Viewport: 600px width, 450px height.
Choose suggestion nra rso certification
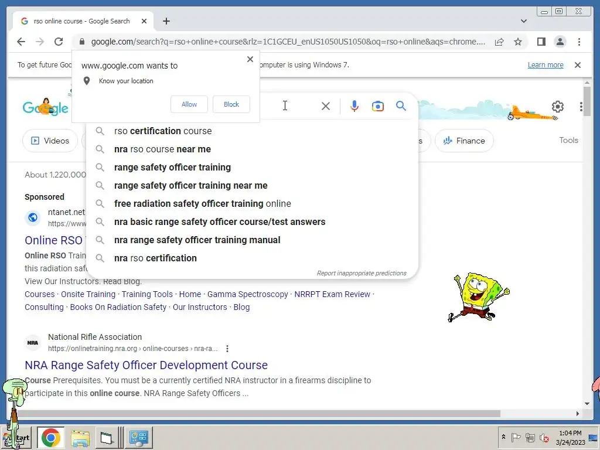coord(252,258)
